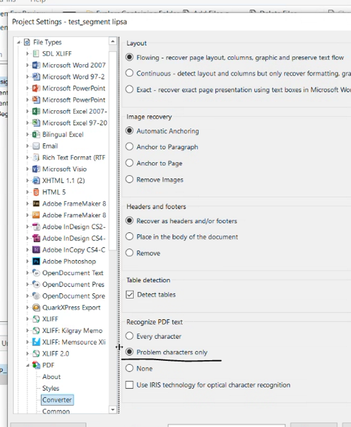Viewport: 351px width, 427px height.
Task: Select the Converter tree item
Action: (x=57, y=400)
